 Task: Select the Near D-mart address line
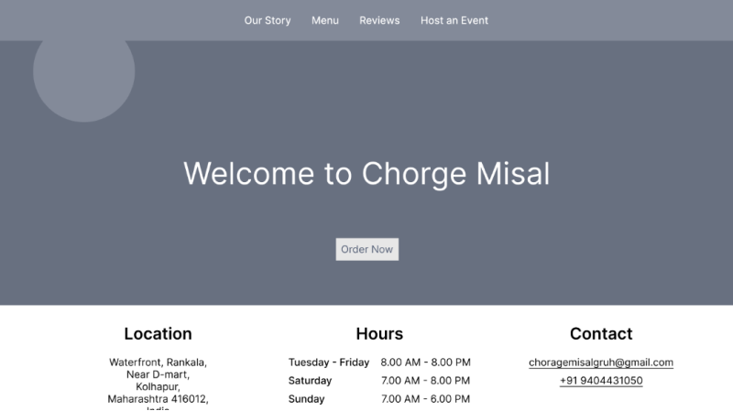tap(158, 374)
